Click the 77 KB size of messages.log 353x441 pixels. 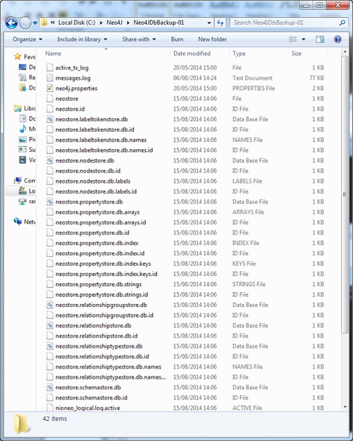tap(317, 78)
